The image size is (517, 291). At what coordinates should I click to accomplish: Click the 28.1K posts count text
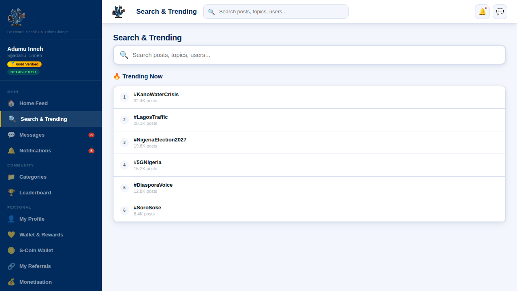[x=145, y=124]
